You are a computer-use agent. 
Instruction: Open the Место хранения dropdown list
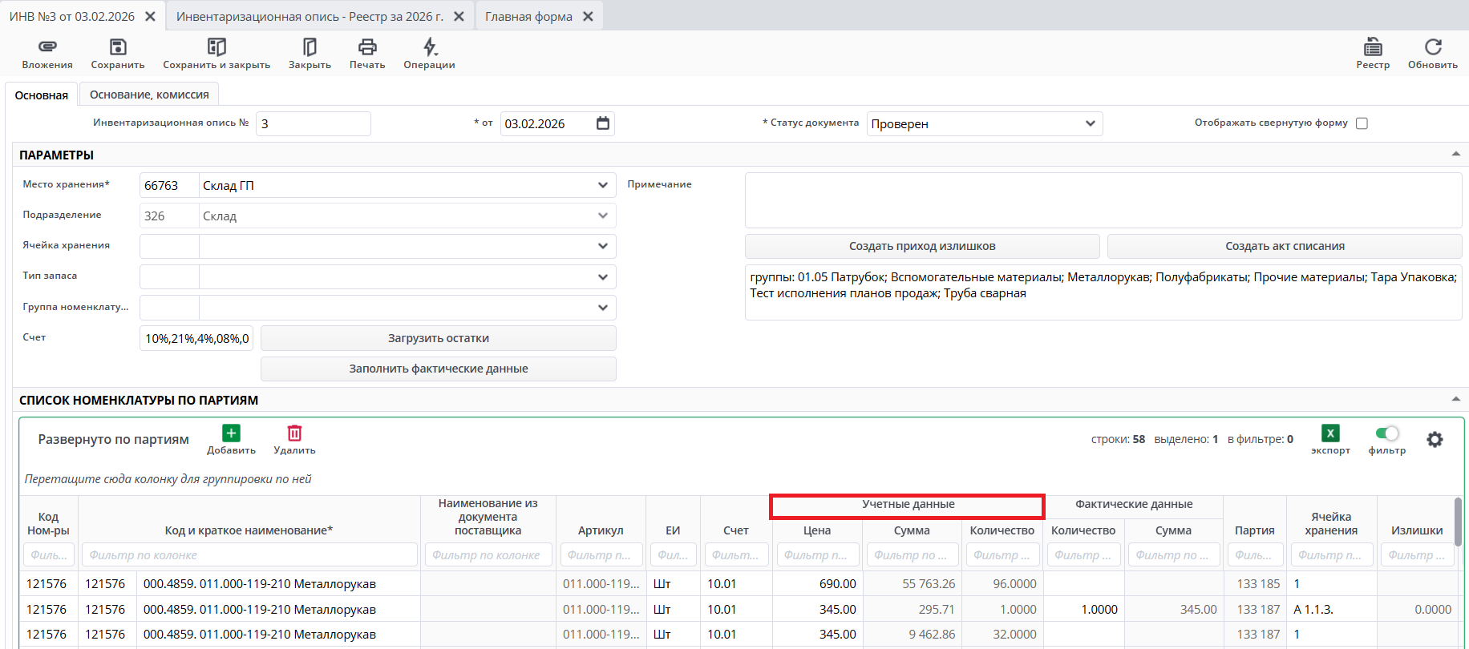[x=602, y=185]
